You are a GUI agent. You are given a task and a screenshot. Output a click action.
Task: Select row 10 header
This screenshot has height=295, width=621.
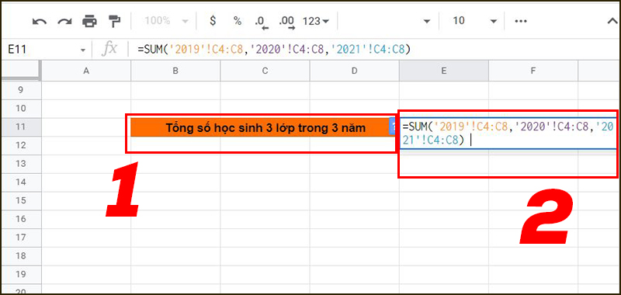[x=21, y=109]
